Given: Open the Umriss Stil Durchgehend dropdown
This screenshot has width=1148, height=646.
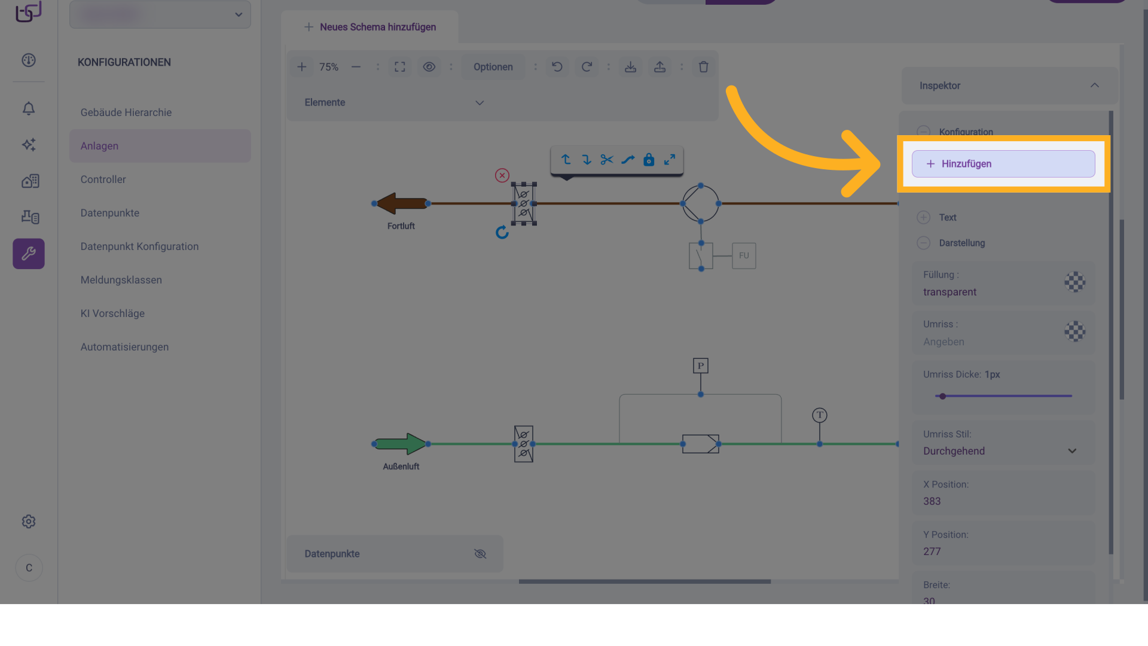Looking at the screenshot, I should pyautogui.click(x=1072, y=451).
